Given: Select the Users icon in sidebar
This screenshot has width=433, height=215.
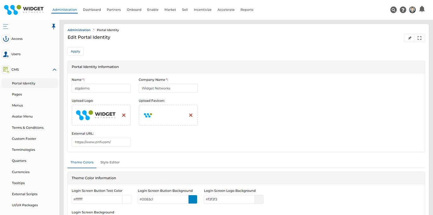Looking at the screenshot, I should 6,54.
